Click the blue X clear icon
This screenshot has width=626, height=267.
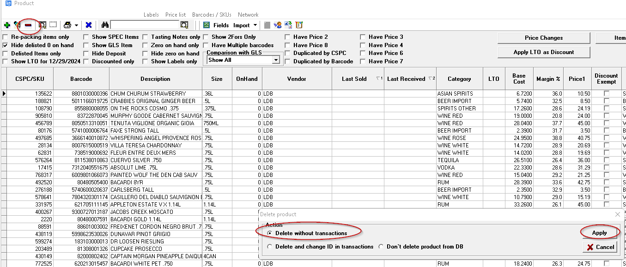[89, 25]
